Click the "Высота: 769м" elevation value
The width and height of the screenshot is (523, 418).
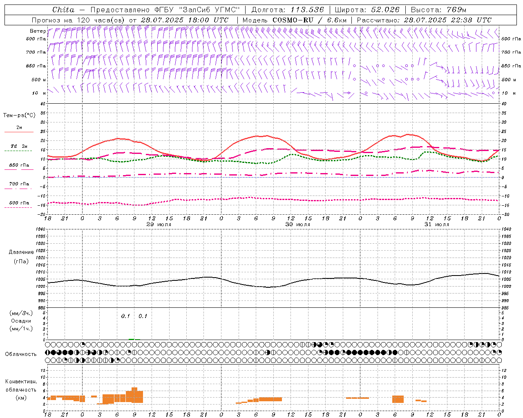(438, 10)
